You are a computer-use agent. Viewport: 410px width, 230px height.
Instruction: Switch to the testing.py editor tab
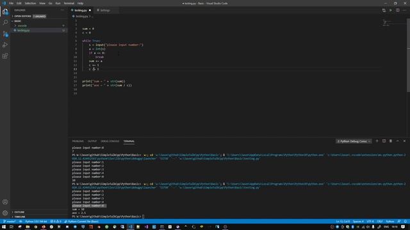coord(81,10)
